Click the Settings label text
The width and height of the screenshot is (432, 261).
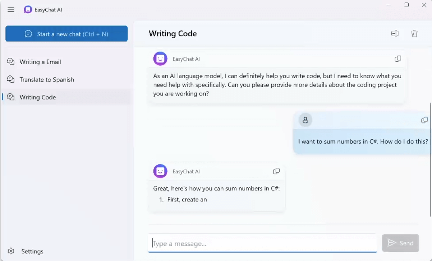click(x=32, y=251)
